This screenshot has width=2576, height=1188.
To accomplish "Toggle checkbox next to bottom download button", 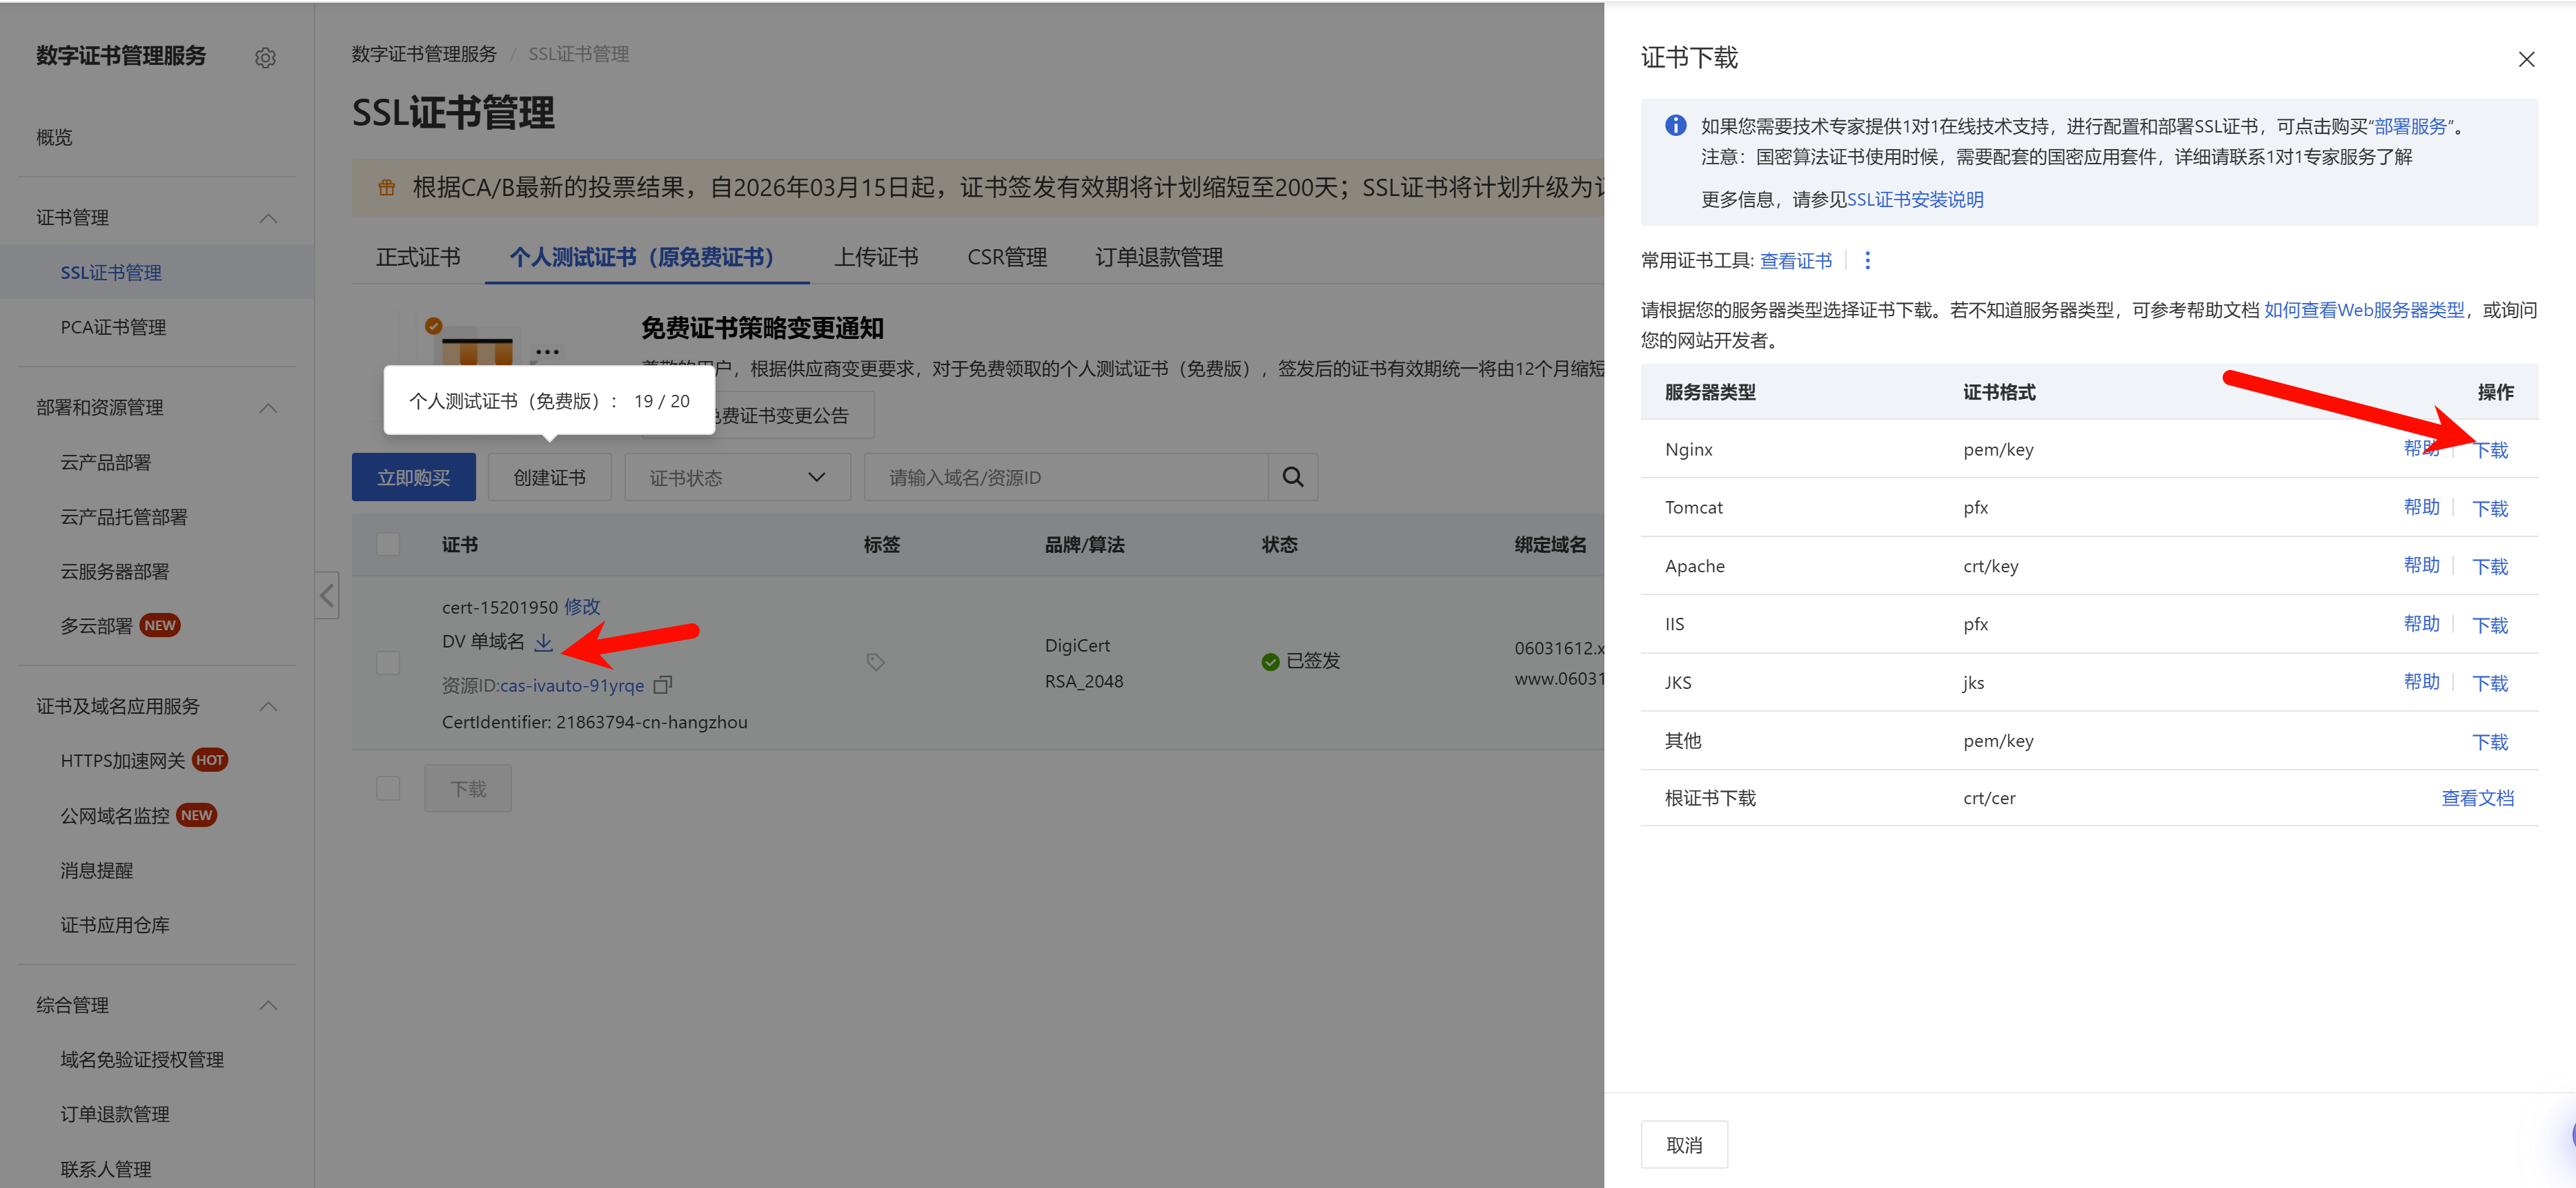I will tap(388, 789).
